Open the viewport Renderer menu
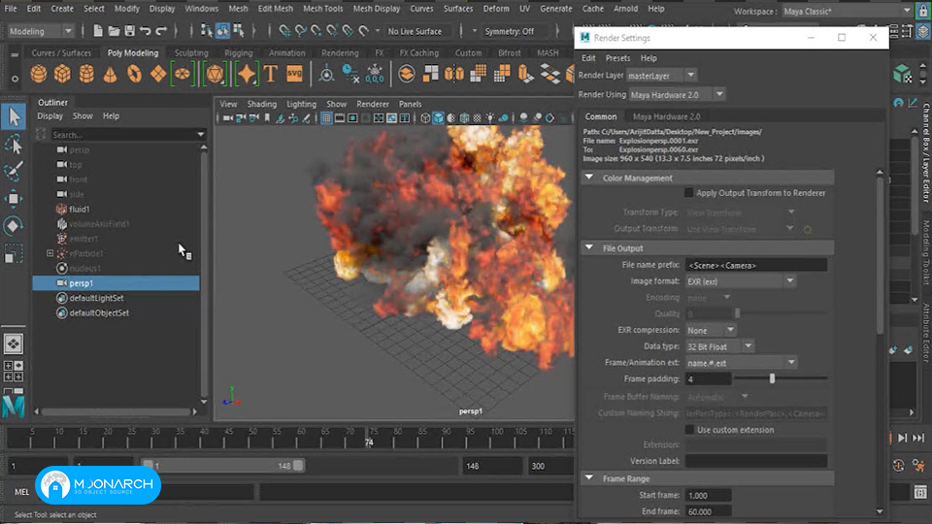932x524 pixels. point(373,104)
